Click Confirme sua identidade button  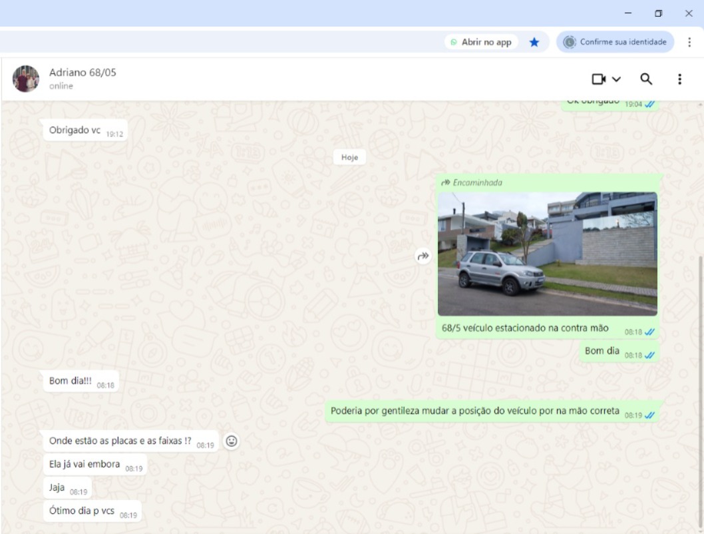click(616, 42)
